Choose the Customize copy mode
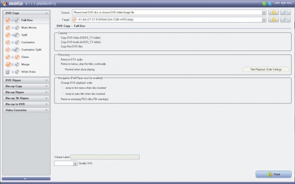 (x=27, y=42)
